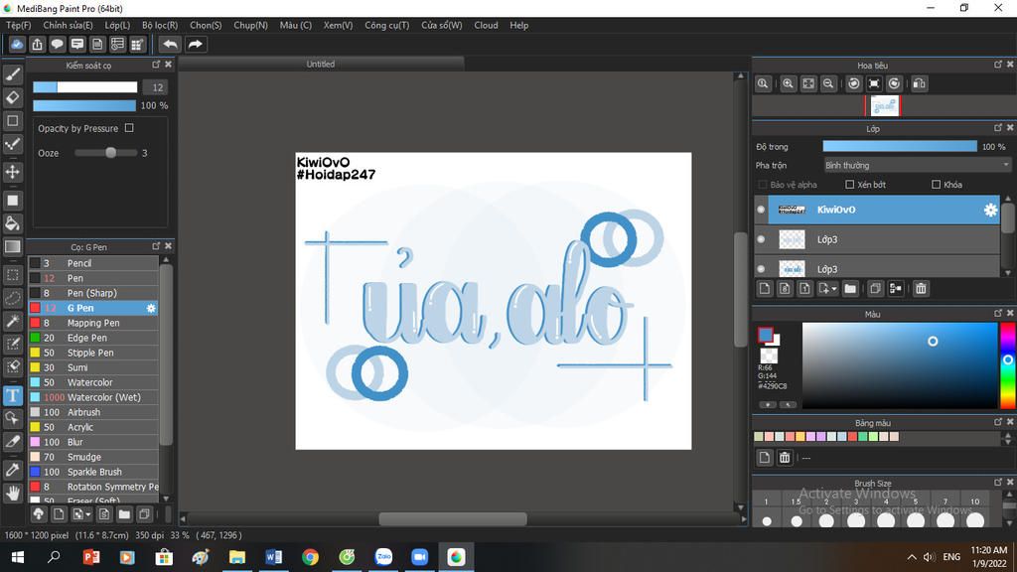Toggle the Bảo vệ alpha checkbox
Screen dimensions: 1017x572
(762, 185)
